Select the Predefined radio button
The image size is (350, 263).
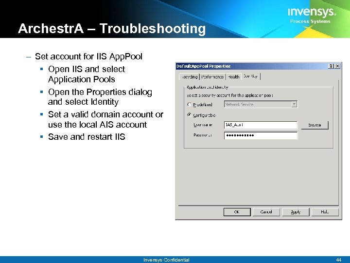(189, 104)
